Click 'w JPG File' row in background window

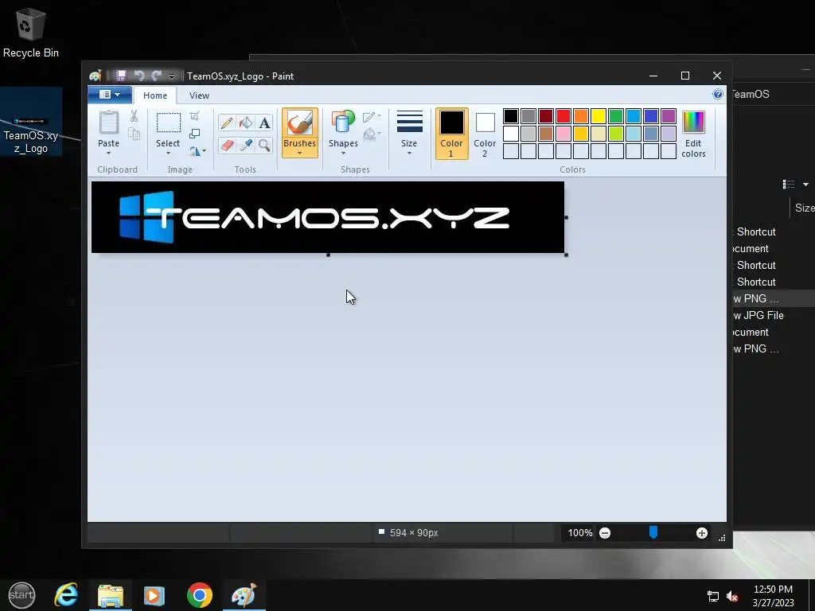tap(774, 315)
